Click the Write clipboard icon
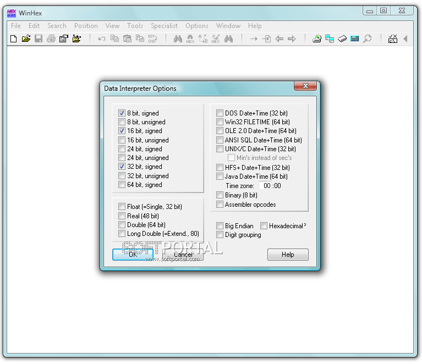Screen dimensions: 422x364 pyautogui.click(x=140, y=38)
